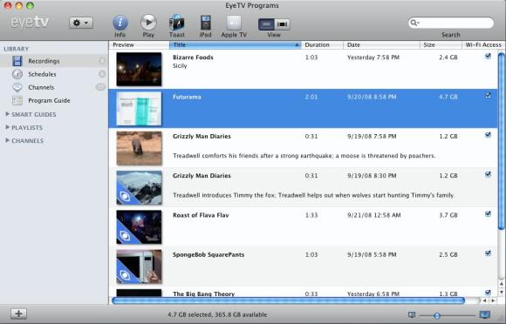This screenshot has height=324, width=506.
Task: Click the earthquake episode description
Action: 304,156
